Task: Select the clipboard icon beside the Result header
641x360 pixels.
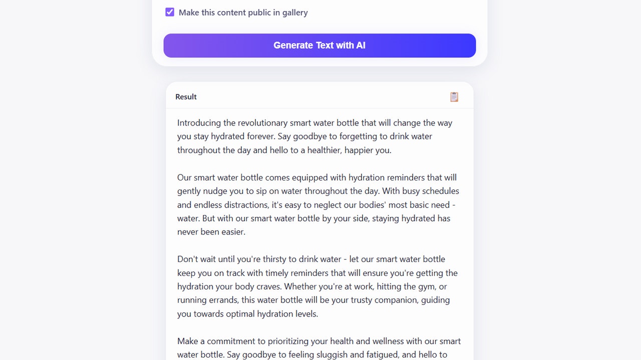Action: point(454,96)
